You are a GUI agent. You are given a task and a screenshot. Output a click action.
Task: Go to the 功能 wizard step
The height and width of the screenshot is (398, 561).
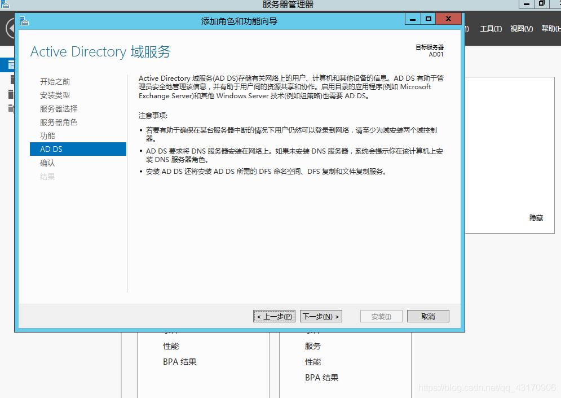coord(47,135)
